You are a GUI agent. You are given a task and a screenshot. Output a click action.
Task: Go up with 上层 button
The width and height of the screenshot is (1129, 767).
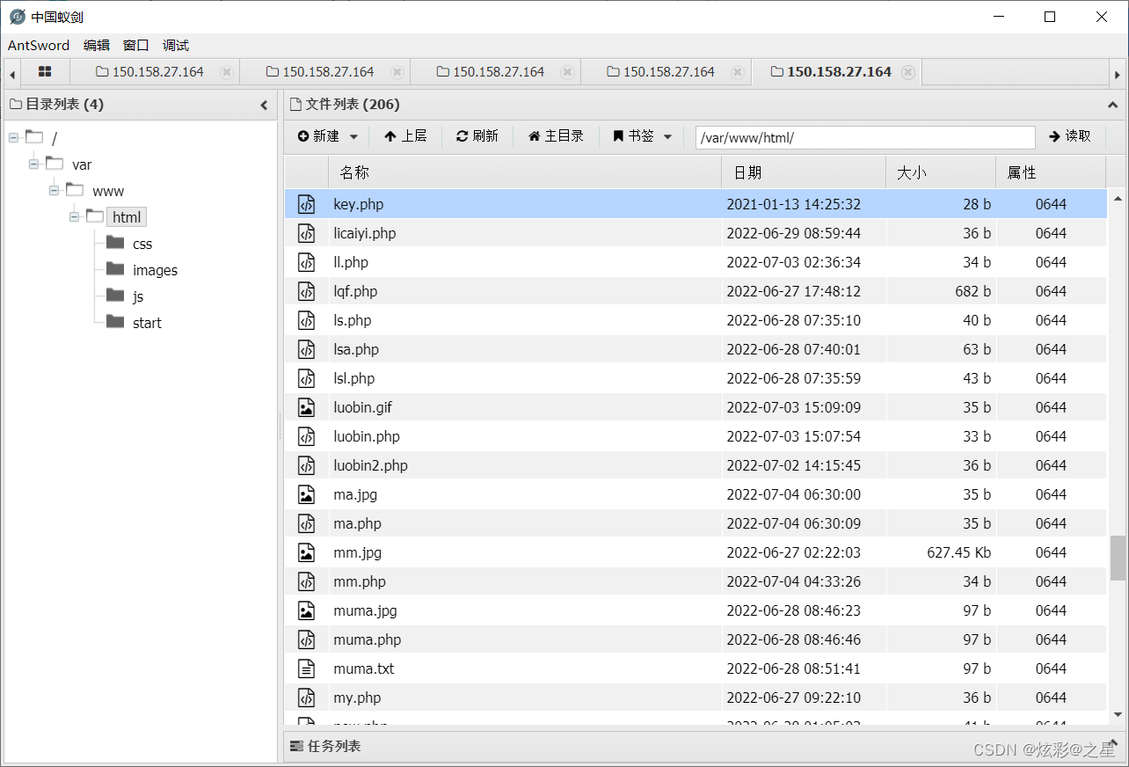click(x=405, y=136)
